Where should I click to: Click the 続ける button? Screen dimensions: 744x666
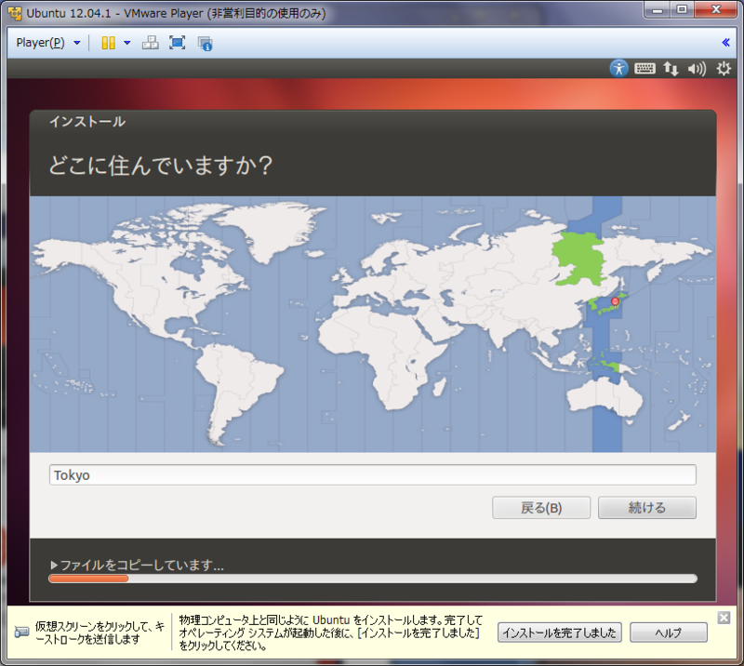[647, 507]
